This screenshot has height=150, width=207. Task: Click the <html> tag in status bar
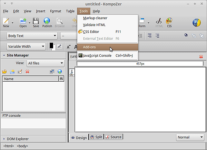click(9, 146)
